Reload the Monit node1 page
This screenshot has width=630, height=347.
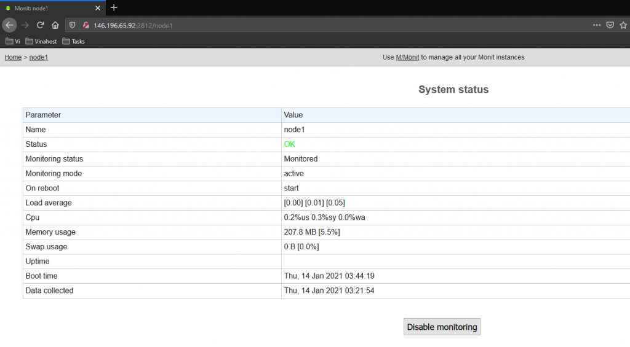pos(41,25)
